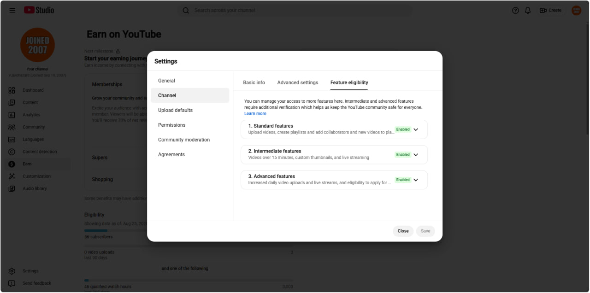Open the Dashboard icon in sidebar

12,90
